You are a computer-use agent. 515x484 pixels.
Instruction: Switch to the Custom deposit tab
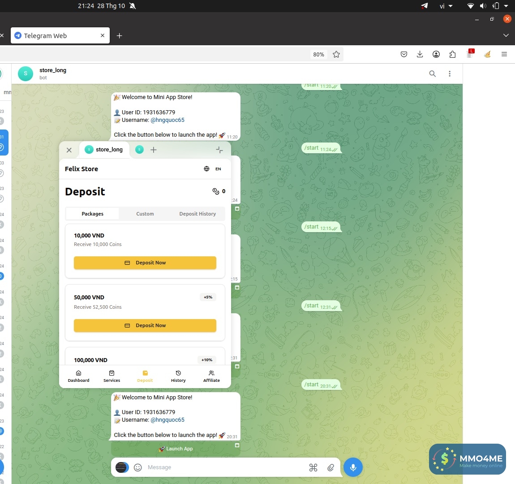click(145, 214)
